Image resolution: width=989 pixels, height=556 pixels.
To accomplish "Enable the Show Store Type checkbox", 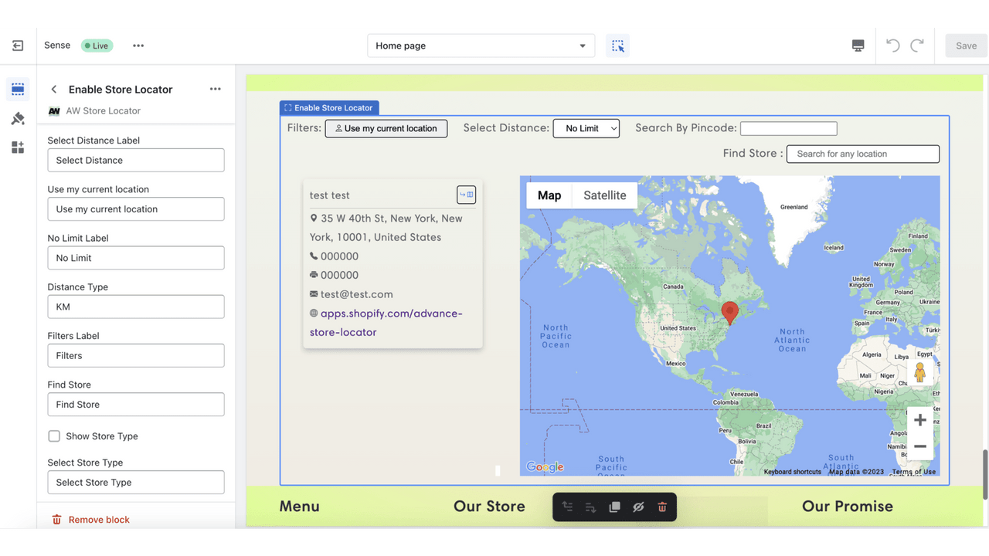I will pyautogui.click(x=54, y=436).
